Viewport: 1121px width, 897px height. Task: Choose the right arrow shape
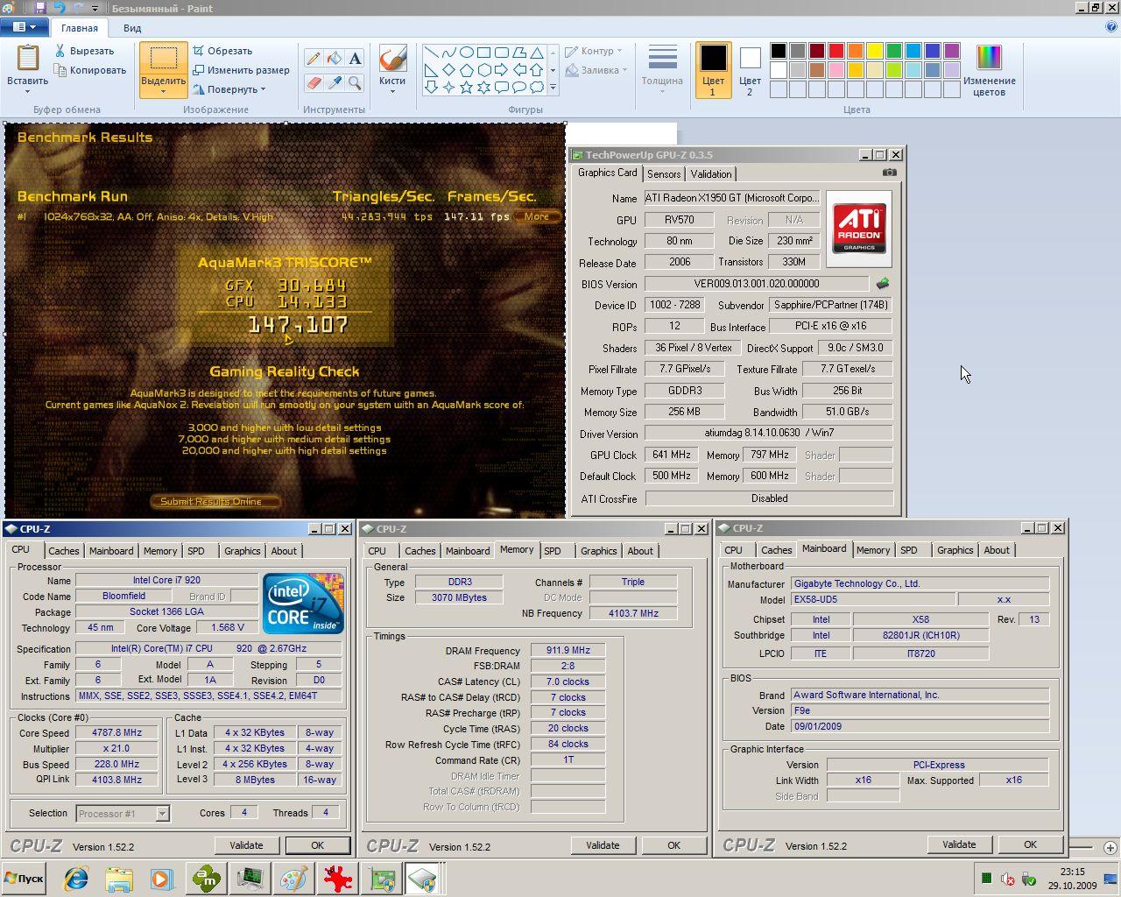click(x=501, y=69)
